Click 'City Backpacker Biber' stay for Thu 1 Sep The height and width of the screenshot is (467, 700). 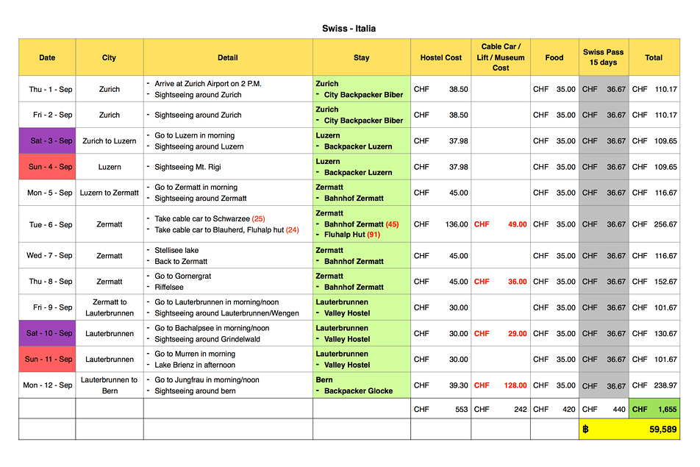click(363, 95)
